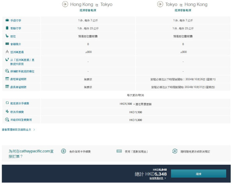The width and height of the screenshot is (234, 185).
Task: Click A800 miles value in Tokyo–Hong Kong column
Action: [x=183, y=52]
